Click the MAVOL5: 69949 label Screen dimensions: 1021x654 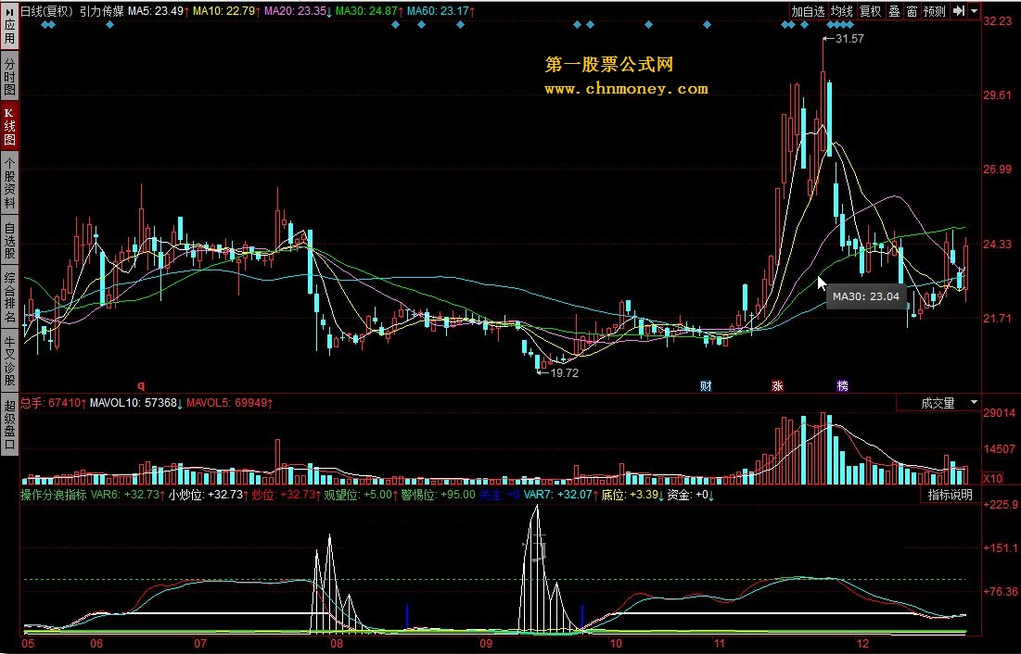(x=229, y=403)
